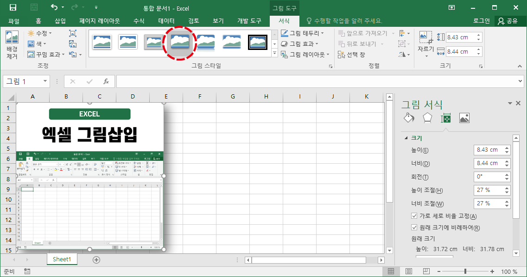Apply the black double frame picture style
This screenshot has width=527, height=277.
point(258,42)
